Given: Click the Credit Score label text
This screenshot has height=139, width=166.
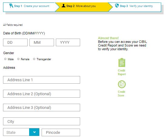Looking at the screenshot, I should click(x=121, y=94).
